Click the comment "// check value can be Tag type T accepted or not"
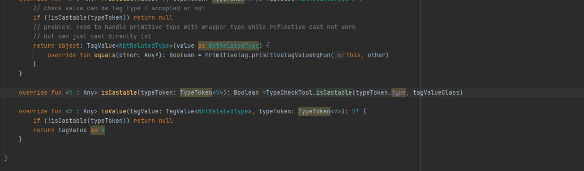The image size is (584, 171). [x=119, y=8]
